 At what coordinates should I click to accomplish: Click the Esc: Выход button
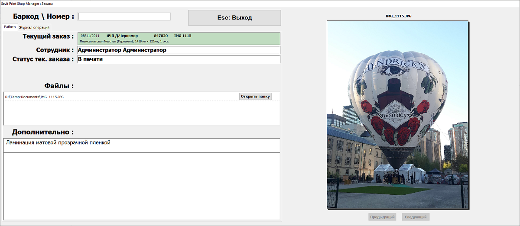234,18
